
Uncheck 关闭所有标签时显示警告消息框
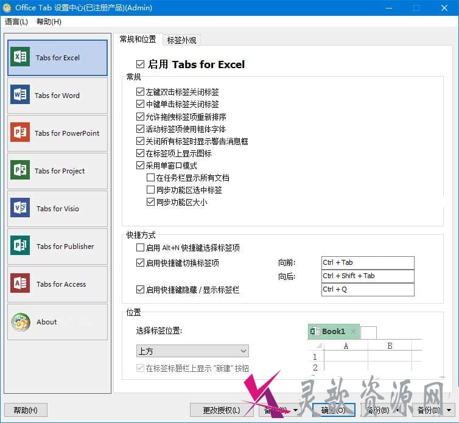click(140, 141)
